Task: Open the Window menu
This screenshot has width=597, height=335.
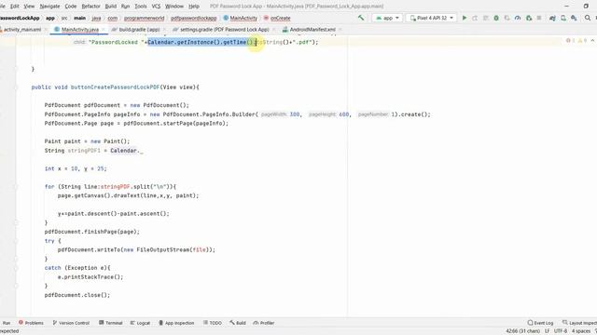Action: [174, 7]
